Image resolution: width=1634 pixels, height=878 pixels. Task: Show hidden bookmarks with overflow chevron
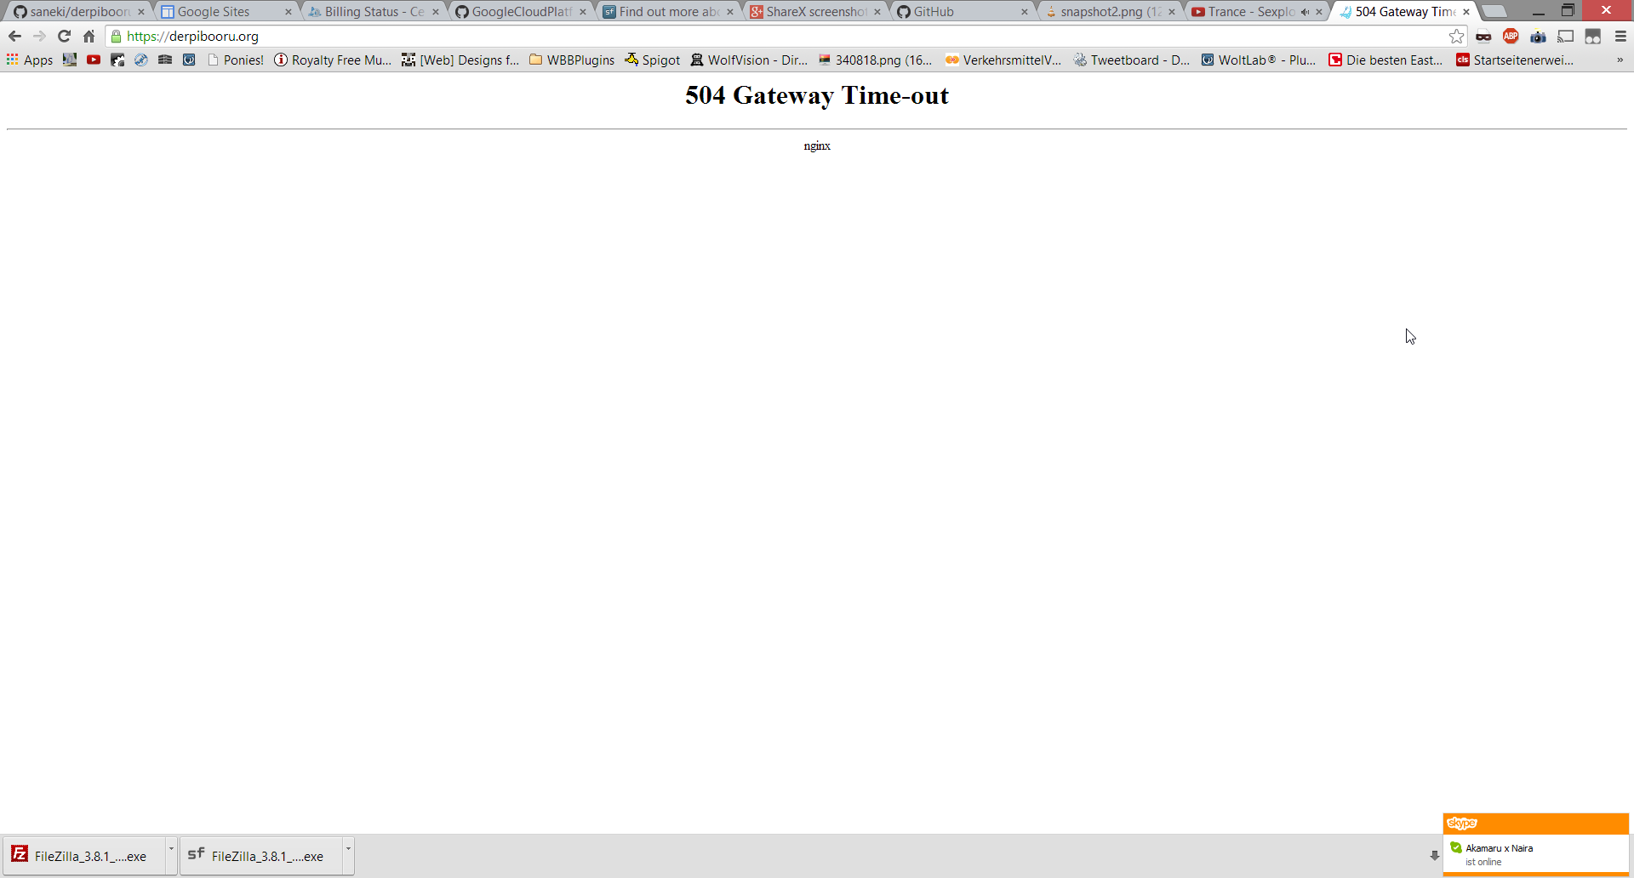(x=1620, y=60)
